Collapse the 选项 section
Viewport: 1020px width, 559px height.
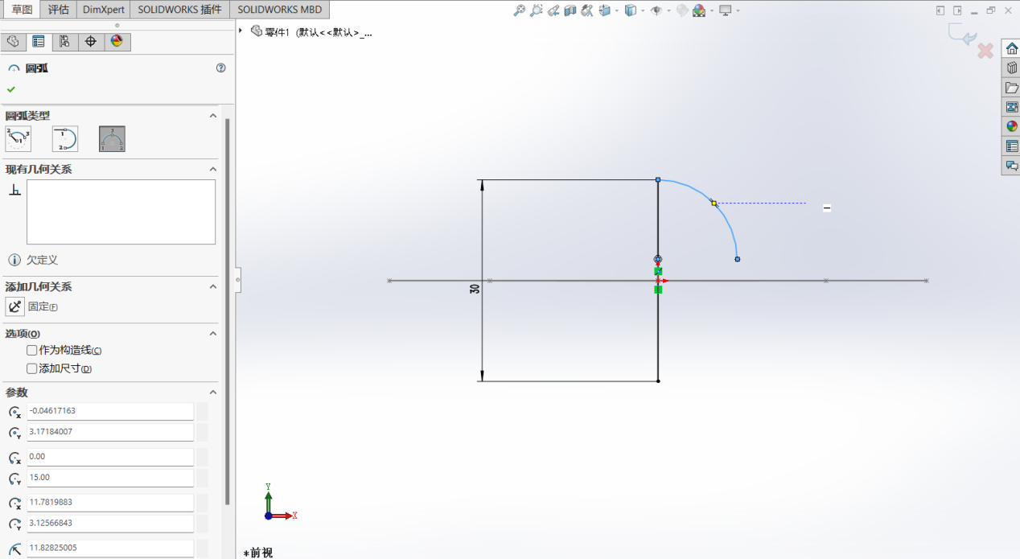213,333
